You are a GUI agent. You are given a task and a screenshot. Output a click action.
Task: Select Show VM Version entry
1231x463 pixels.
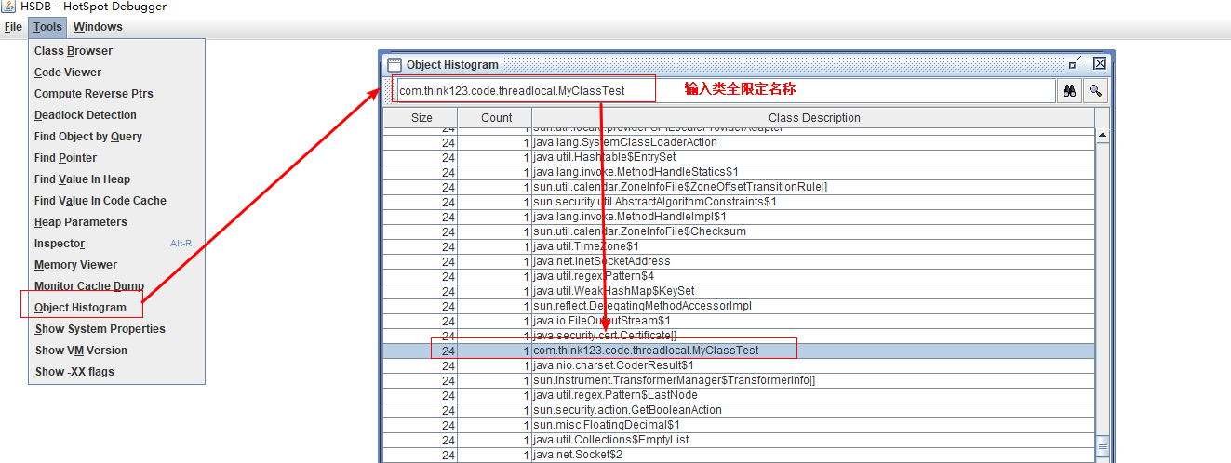point(81,351)
